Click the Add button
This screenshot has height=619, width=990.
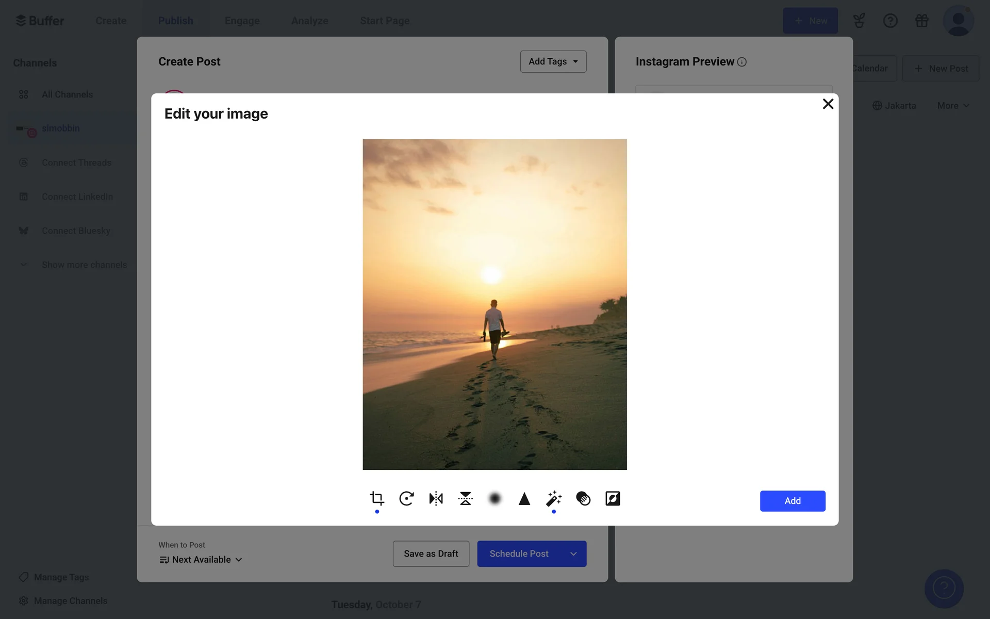(792, 501)
